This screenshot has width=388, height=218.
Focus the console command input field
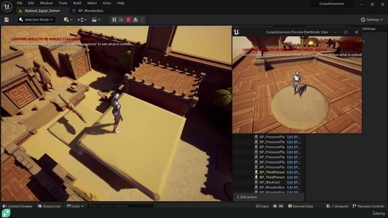(x=121, y=206)
